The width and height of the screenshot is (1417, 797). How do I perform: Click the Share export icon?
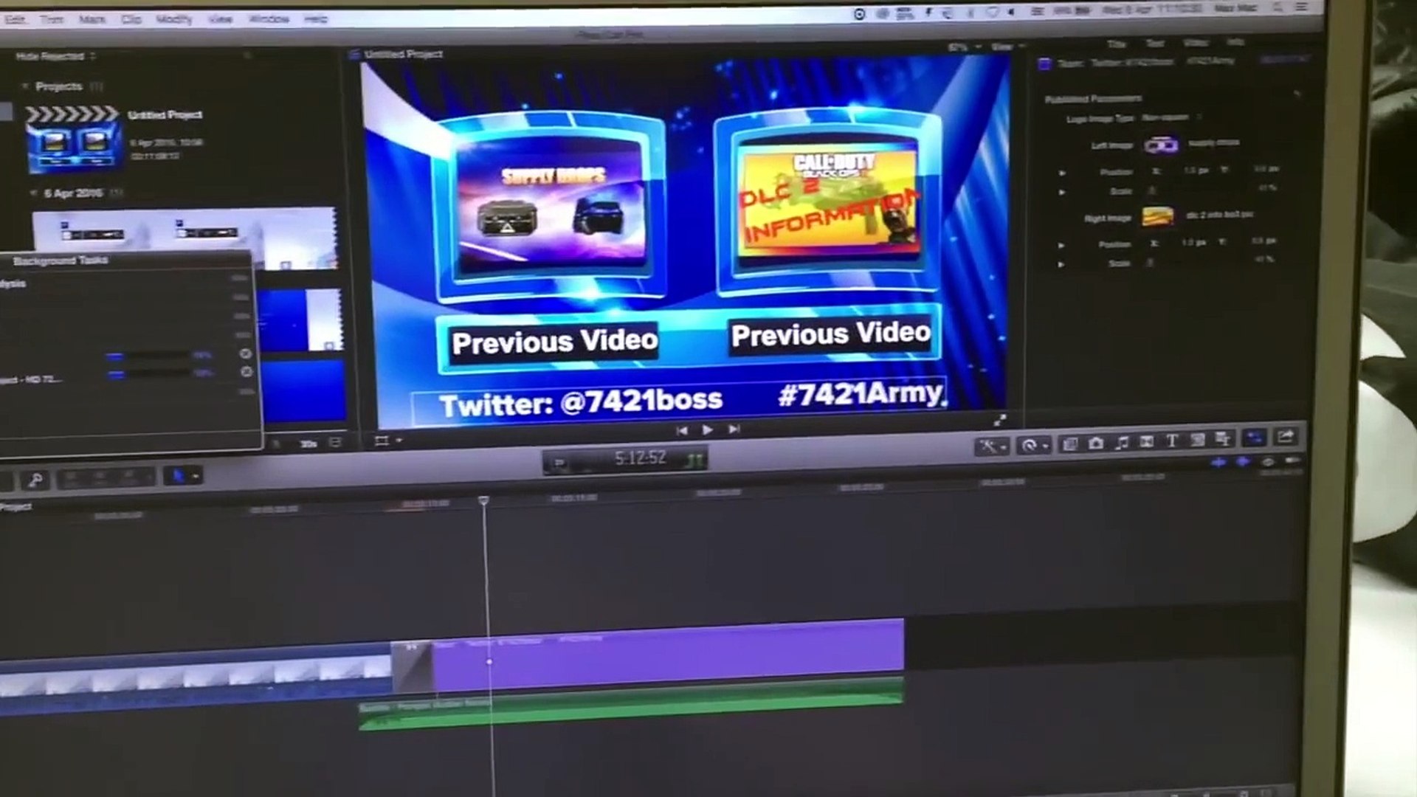click(1286, 437)
